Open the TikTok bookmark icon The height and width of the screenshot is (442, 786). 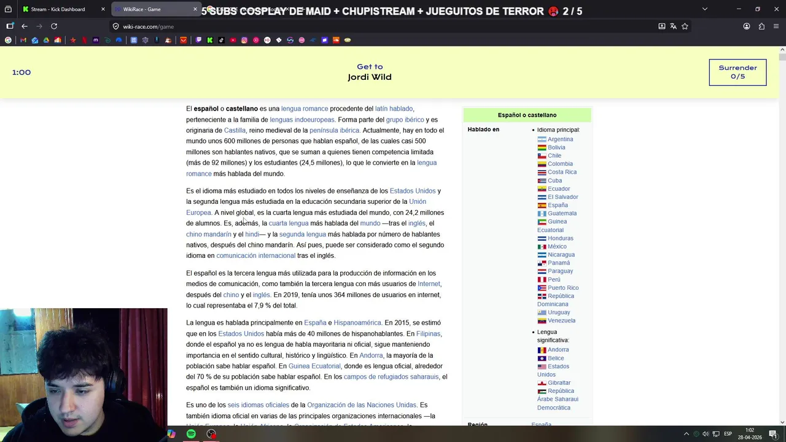(x=221, y=40)
